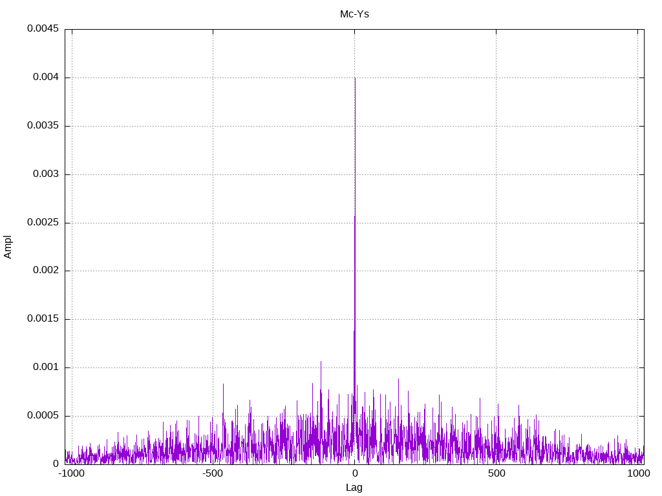The height and width of the screenshot is (496, 662).
Task: Click the -500 x-axis tick label
Action: click(x=213, y=473)
